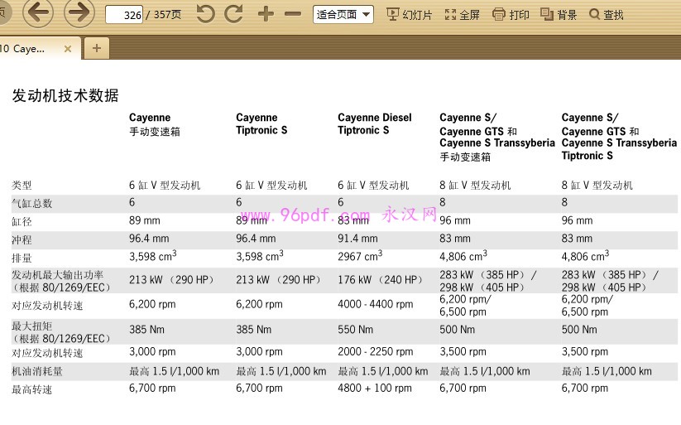
Task: Rotate page clockwise
Action: click(234, 14)
